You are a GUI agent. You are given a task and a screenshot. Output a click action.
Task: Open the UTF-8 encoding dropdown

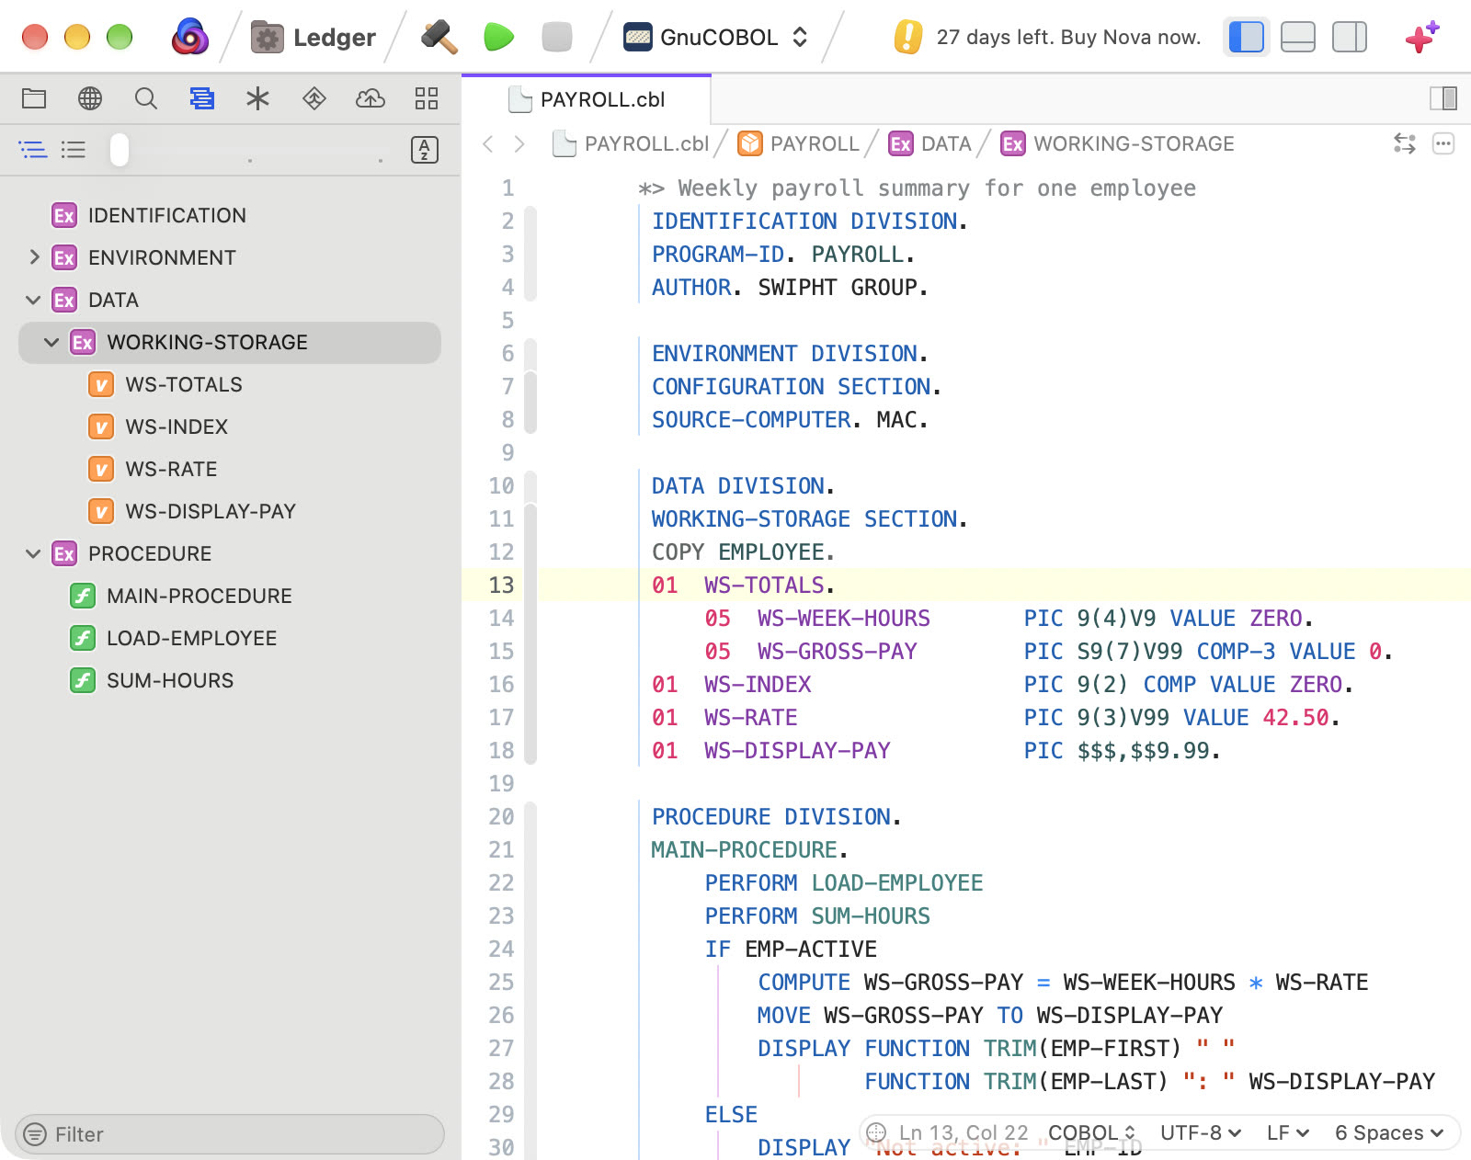click(x=1201, y=1133)
